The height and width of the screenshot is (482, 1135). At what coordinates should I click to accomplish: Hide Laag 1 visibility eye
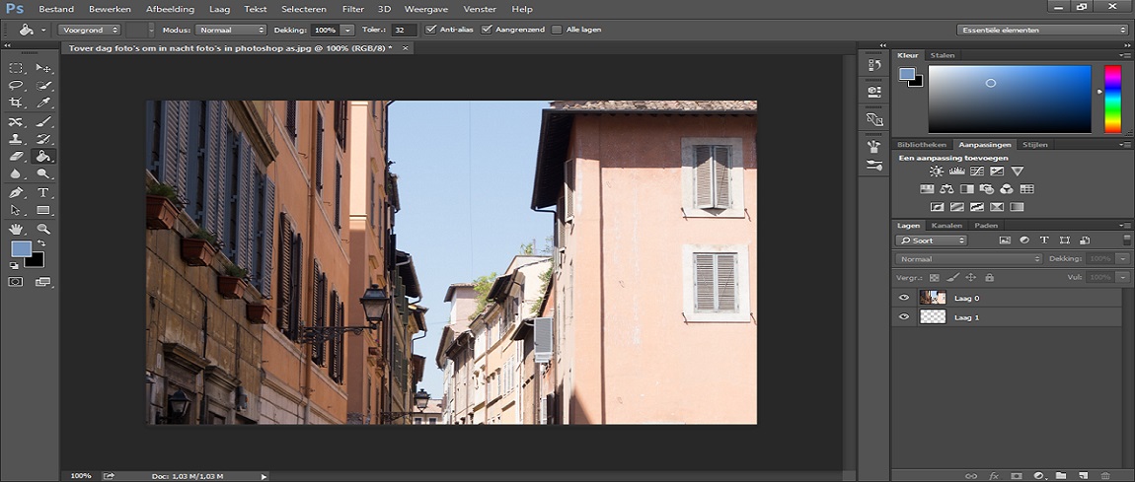(903, 316)
